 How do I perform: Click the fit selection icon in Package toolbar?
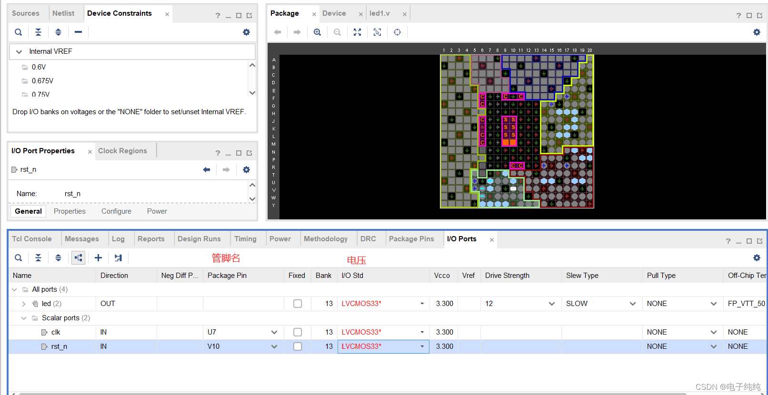(377, 32)
